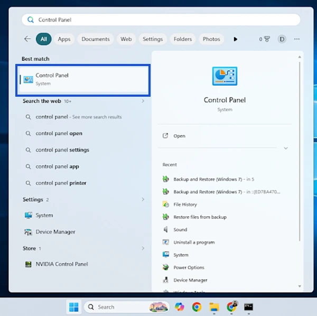
Task: Click the Windows Start button
Action: (x=74, y=307)
